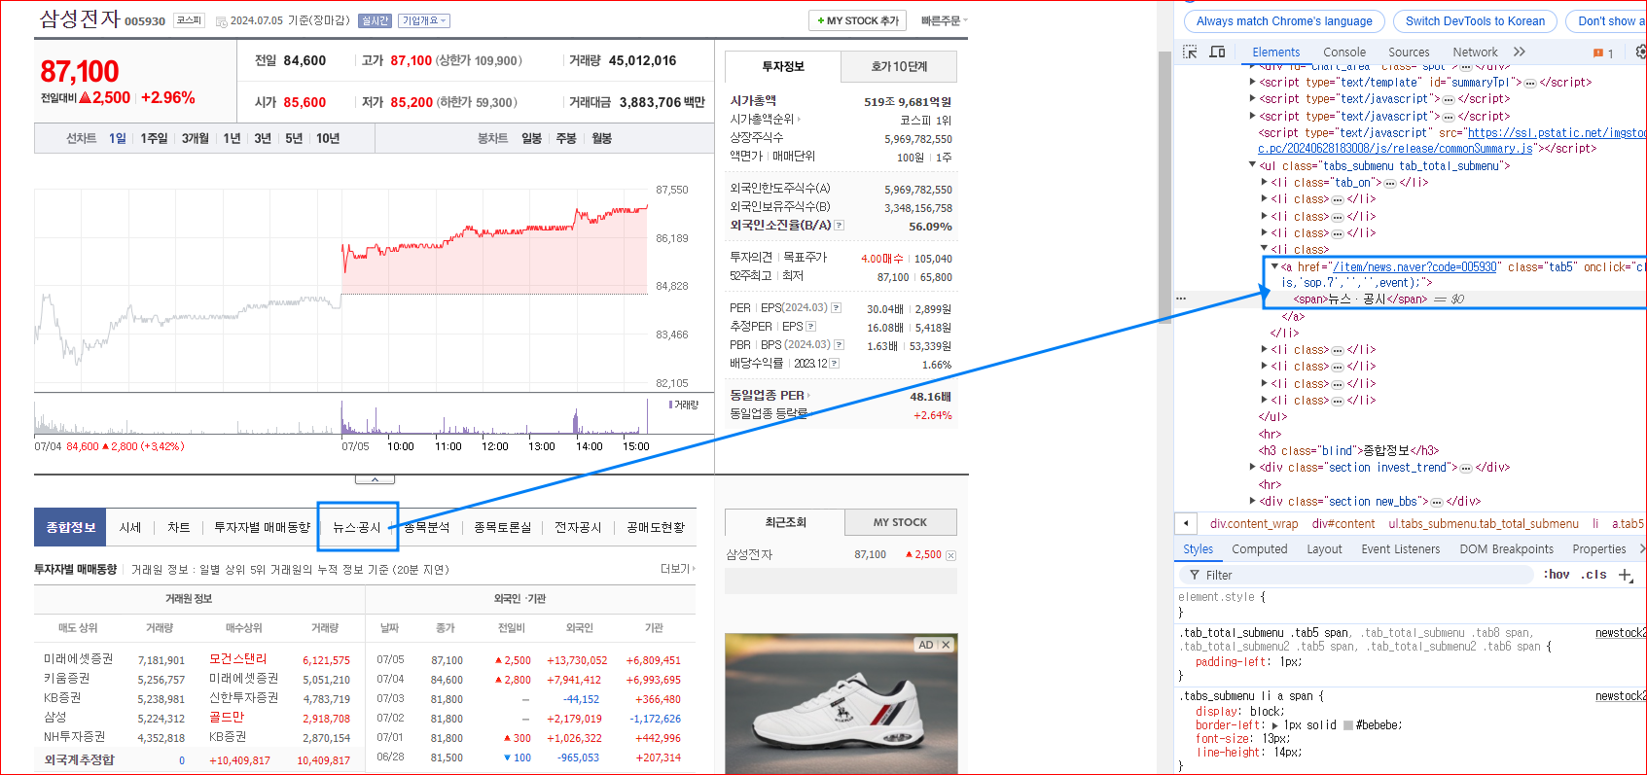Remove 삼성전자 from recent views list
The width and height of the screenshot is (1647, 775).
pyautogui.click(x=950, y=555)
